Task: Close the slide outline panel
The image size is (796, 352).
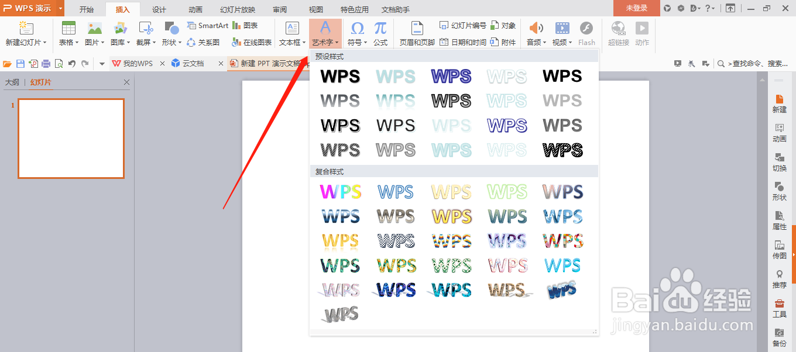Action: point(126,82)
